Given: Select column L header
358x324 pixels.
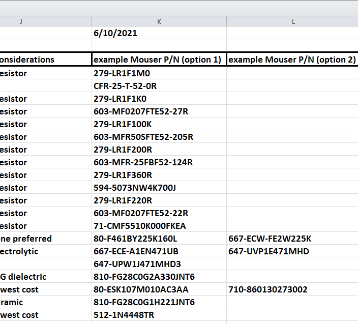Looking at the screenshot, I should (x=292, y=21).
